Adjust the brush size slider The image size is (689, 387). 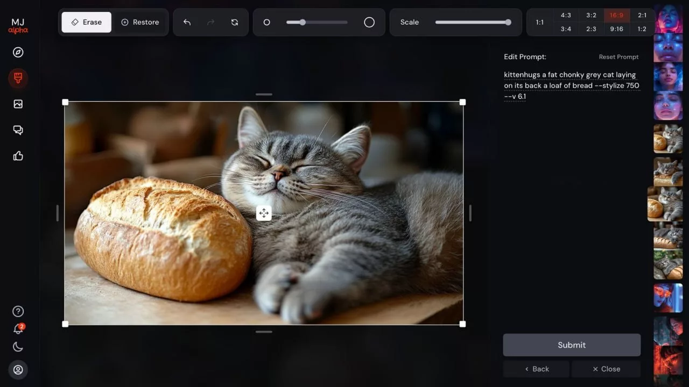point(317,22)
